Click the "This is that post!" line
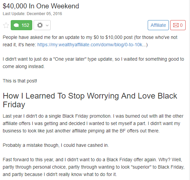This screenshot has height=180, width=190. [20, 81]
